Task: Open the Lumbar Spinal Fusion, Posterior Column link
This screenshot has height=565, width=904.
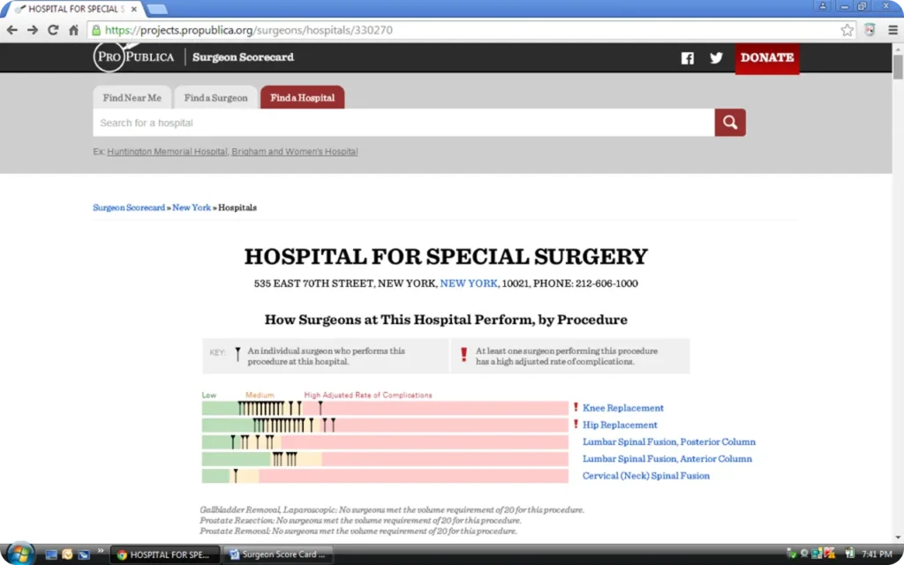Action: tap(668, 441)
